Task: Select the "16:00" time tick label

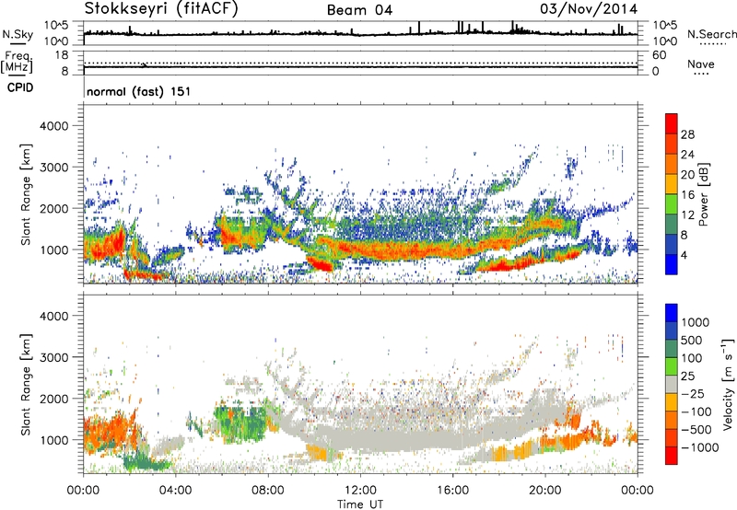Action: pyautogui.click(x=452, y=491)
